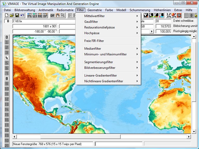Open the Schummerung menu
Image resolution: width=199 pixels, height=149 pixels.
[140, 10]
